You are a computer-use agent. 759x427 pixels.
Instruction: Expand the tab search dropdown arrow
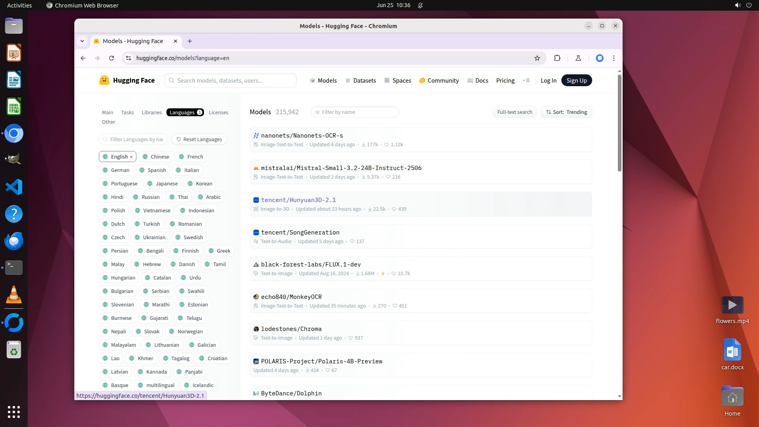(x=82, y=41)
